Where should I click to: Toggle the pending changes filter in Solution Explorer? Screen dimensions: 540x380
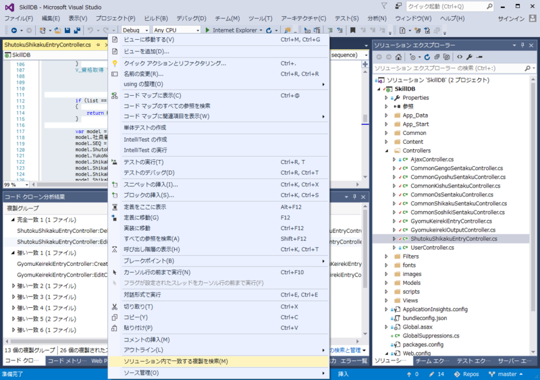414,57
